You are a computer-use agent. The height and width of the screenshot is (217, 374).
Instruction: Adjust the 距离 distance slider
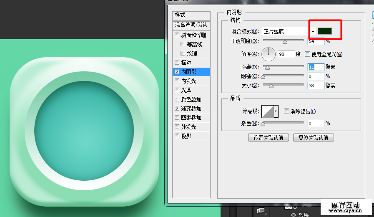point(267,68)
